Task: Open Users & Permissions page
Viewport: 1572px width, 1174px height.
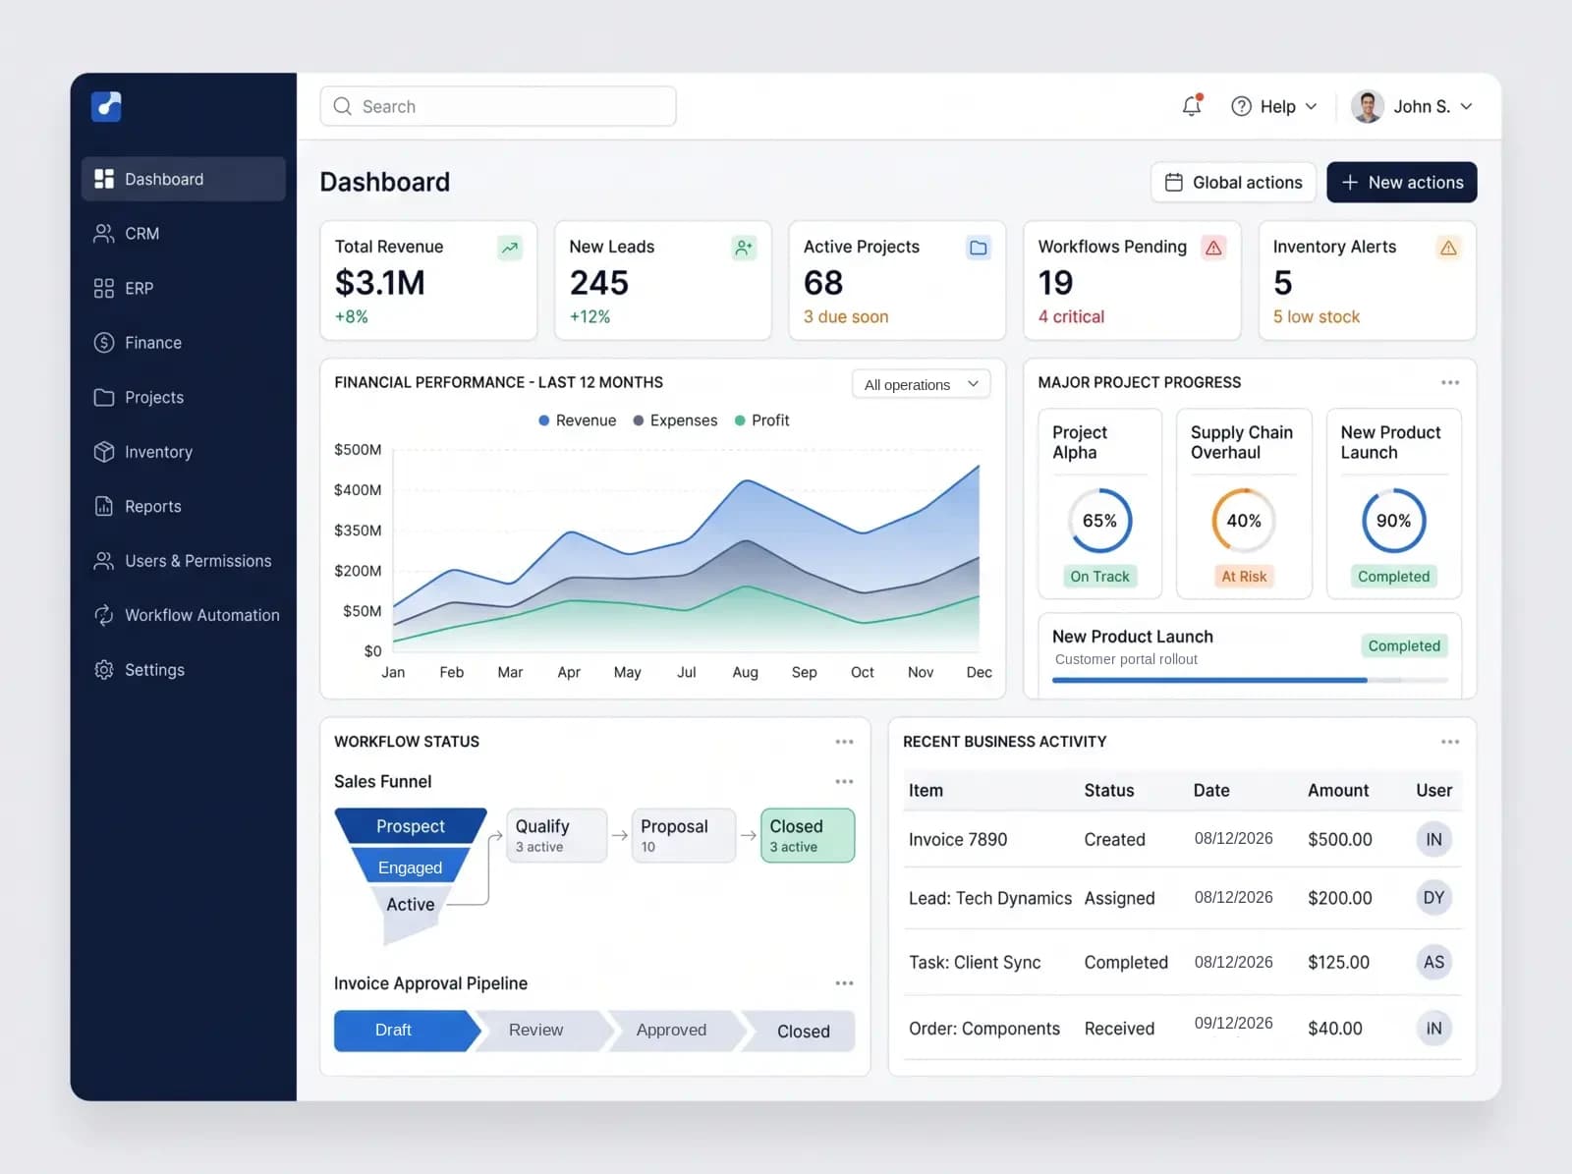Action: tap(184, 561)
